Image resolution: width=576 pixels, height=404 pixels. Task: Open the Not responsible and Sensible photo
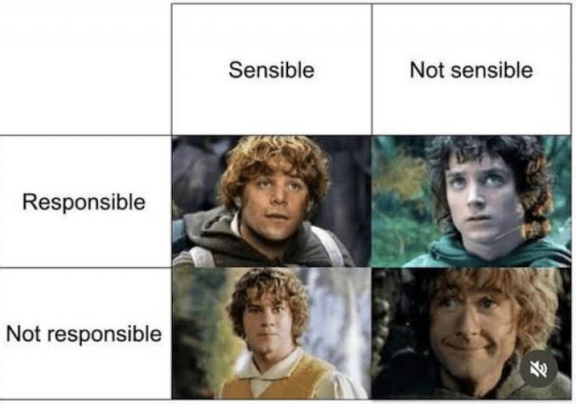point(271,334)
